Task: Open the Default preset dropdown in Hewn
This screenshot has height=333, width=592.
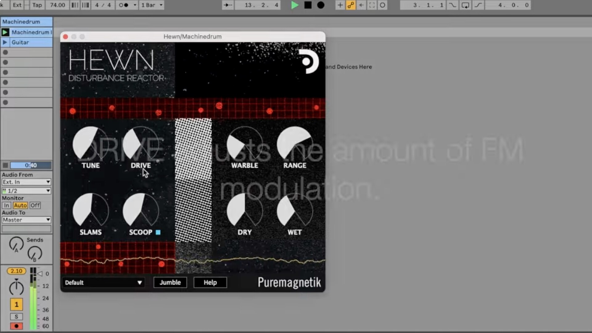Action: pos(103,282)
